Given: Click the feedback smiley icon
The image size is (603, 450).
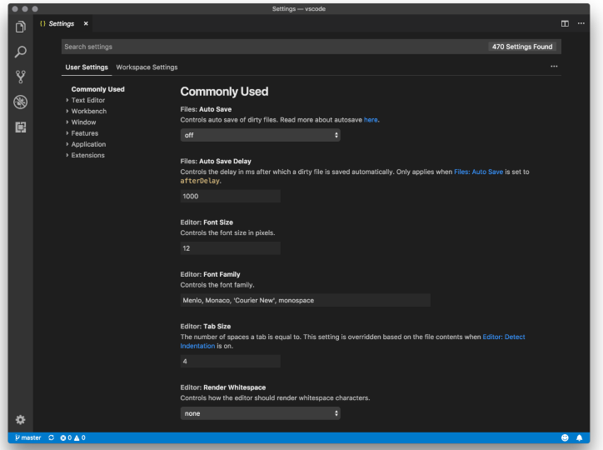Looking at the screenshot, I should pos(565,437).
